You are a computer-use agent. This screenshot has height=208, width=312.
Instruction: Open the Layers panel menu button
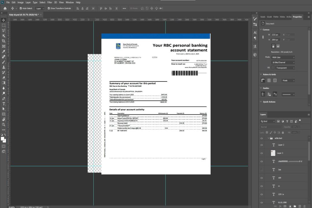pyautogui.click(x=309, y=114)
